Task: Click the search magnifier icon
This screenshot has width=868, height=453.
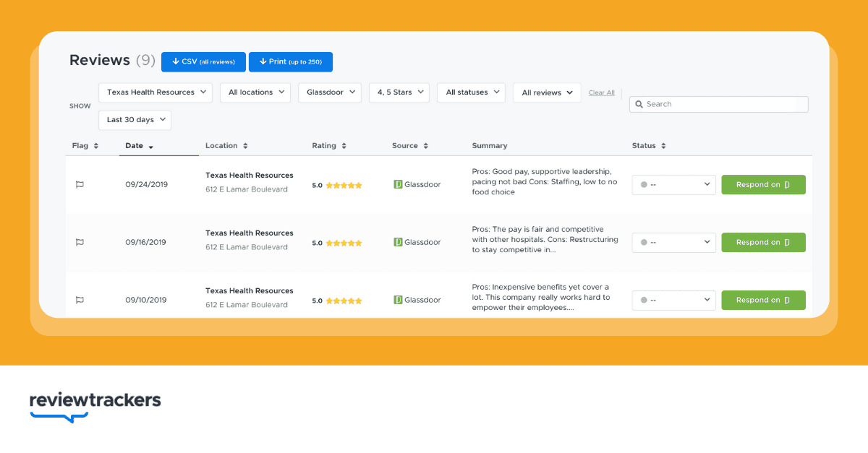Action: tap(639, 105)
